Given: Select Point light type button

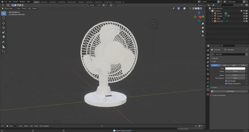Looking at the screenshot, I should coord(215,65).
